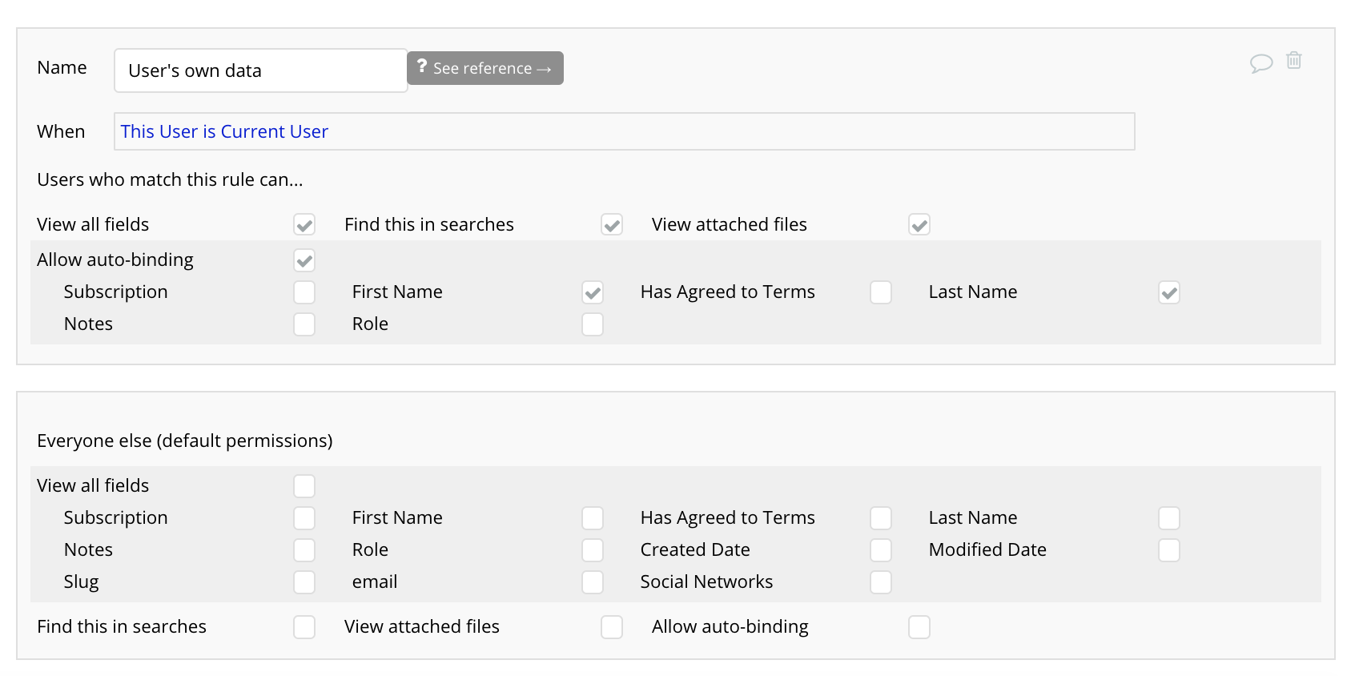Check Social Networks for everyone else

pyautogui.click(x=881, y=582)
